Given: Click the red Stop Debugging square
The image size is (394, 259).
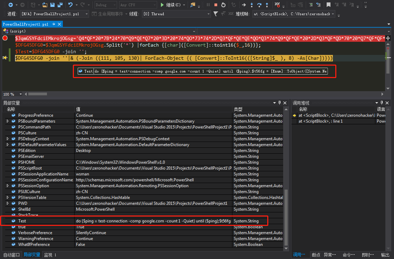Looking at the screenshot, I should 215,5.
